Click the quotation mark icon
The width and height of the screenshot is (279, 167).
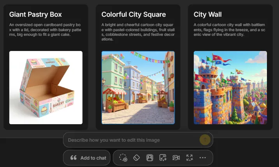73,158
